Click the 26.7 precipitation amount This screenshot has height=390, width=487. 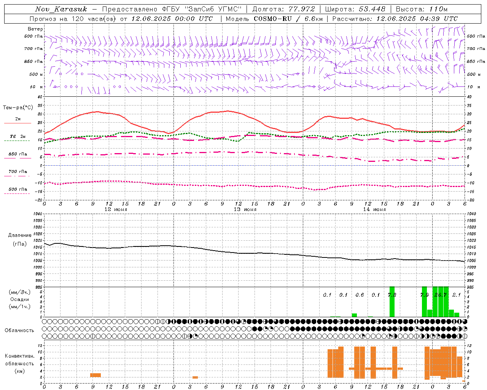click(x=441, y=295)
